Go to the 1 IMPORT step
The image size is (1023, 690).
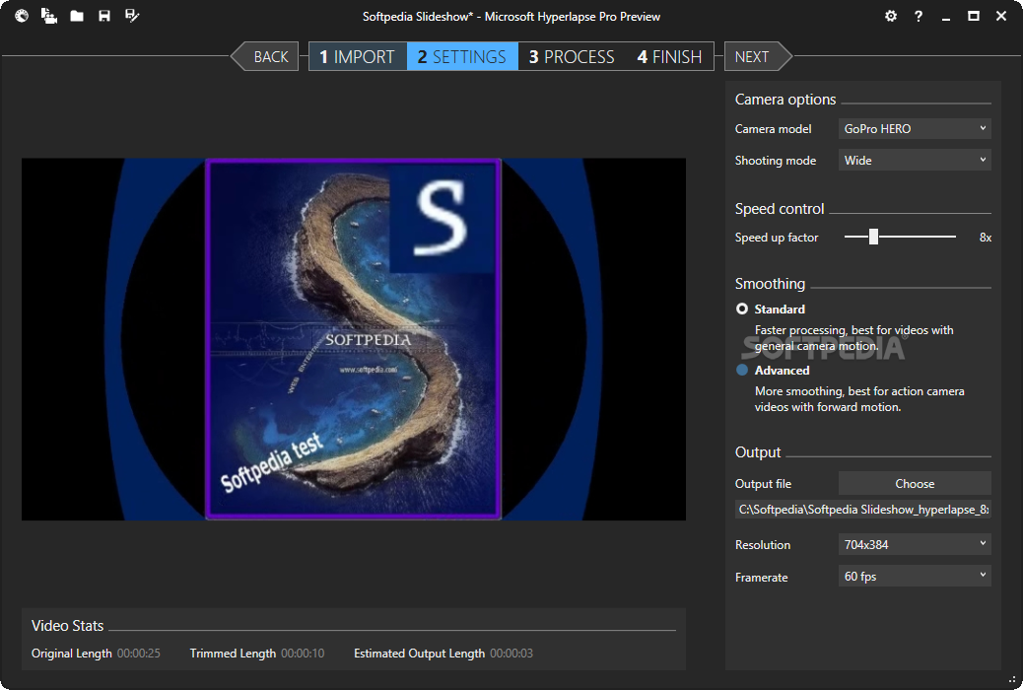point(358,57)
